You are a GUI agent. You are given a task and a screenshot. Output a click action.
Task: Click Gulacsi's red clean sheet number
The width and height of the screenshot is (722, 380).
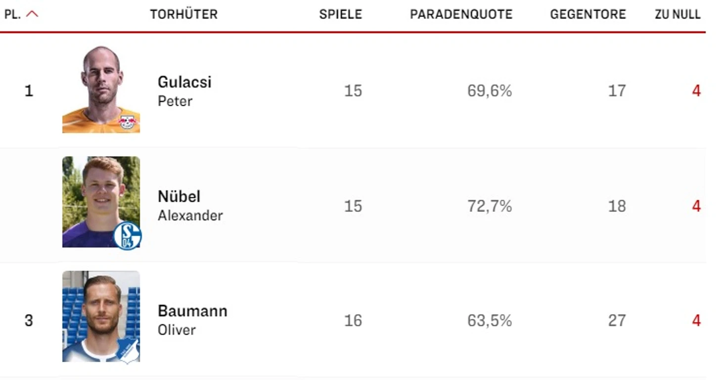pyautogui.click(x=696, y=91)
